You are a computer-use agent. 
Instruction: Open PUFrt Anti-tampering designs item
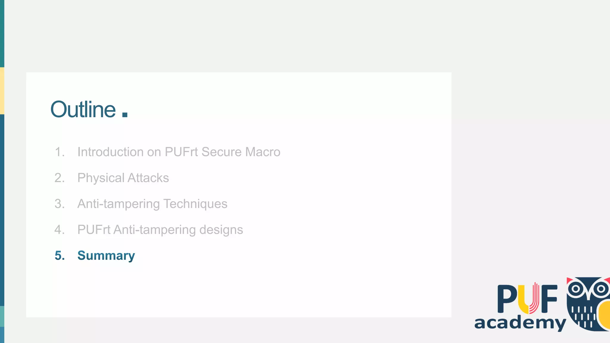coord(160,230)
